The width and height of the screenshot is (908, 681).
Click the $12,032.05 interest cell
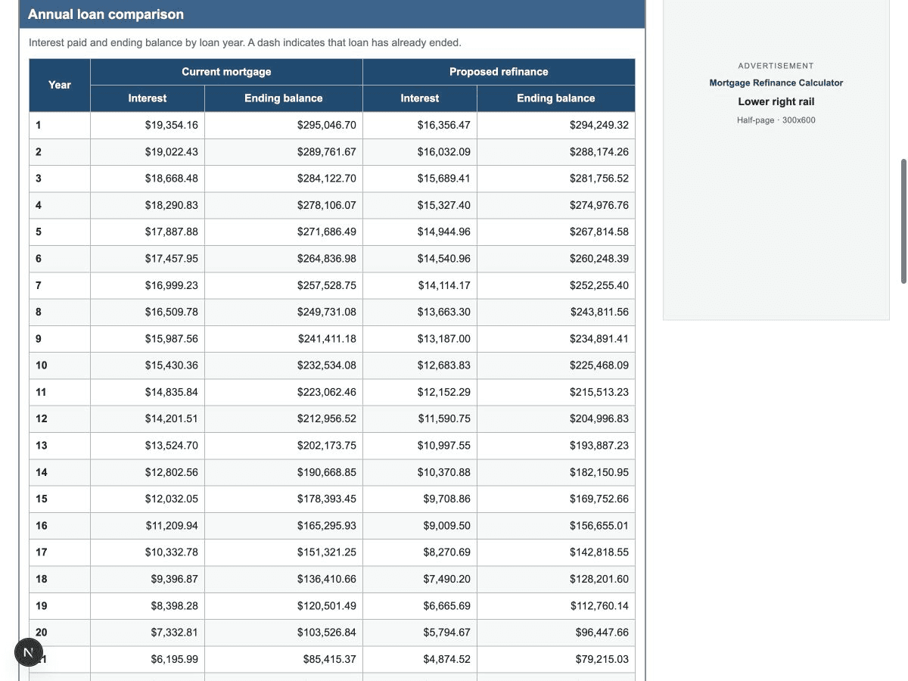(x=148, y=499)
